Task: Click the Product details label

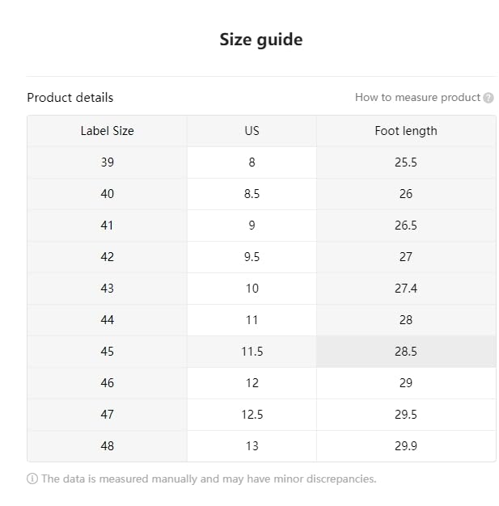Action: pos(70,97)
